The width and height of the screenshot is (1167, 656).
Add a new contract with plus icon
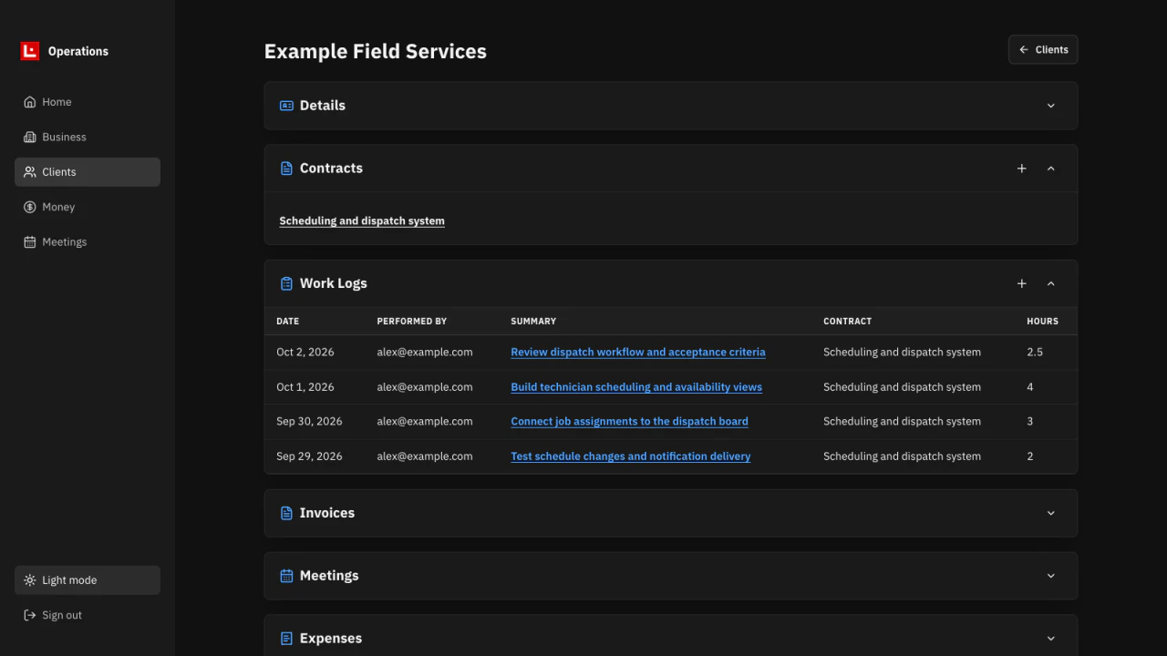[x=1022, y=169]
